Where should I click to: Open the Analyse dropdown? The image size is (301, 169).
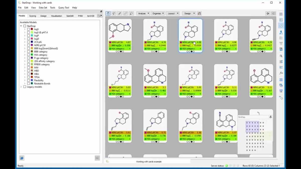(x=143, y=14)
